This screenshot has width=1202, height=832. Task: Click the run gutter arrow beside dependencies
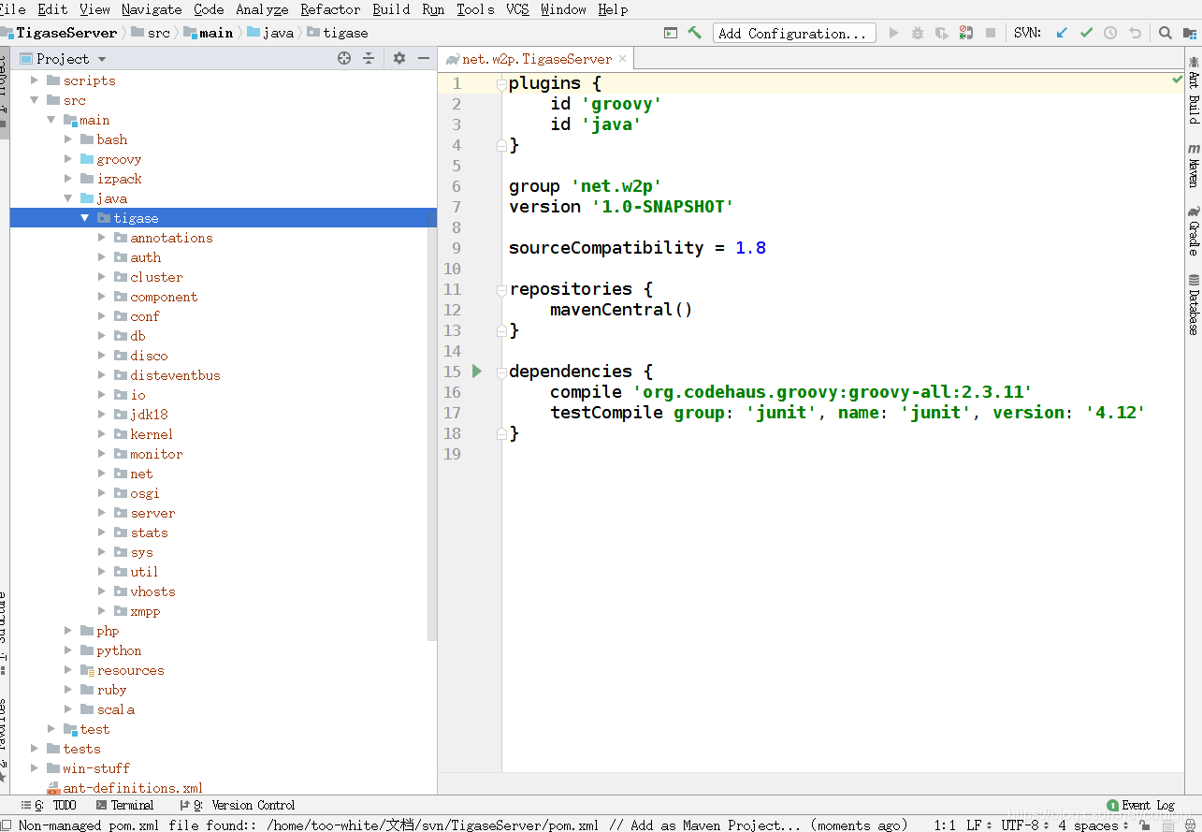(x=477, y=372)
